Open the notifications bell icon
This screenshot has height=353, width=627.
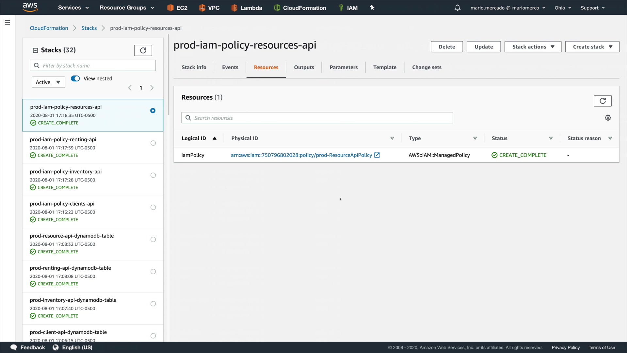point(458,8)
